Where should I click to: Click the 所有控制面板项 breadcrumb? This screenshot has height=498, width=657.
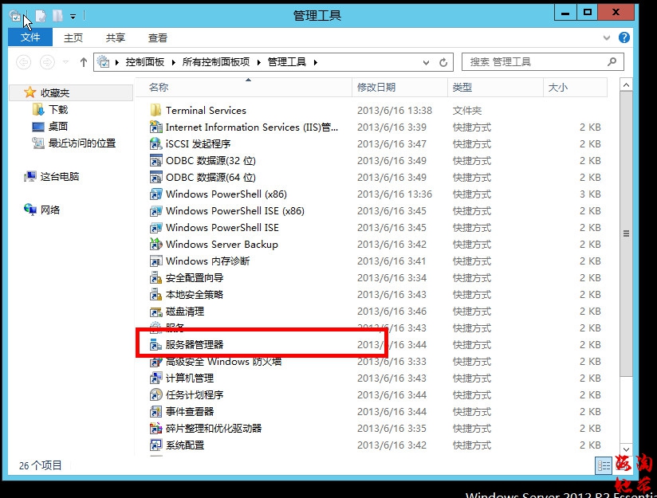pos(216,62)
